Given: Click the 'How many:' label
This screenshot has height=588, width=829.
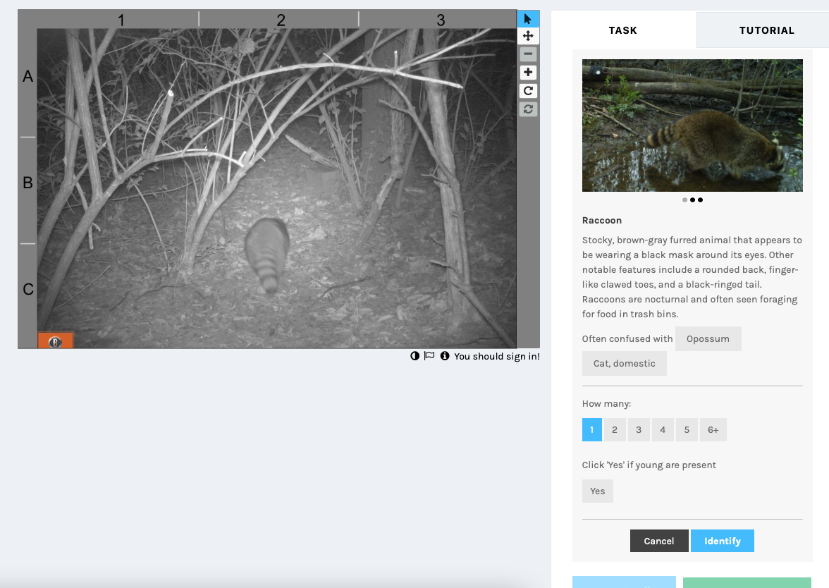Looking at the screenshot, I should tap(606, 404).
